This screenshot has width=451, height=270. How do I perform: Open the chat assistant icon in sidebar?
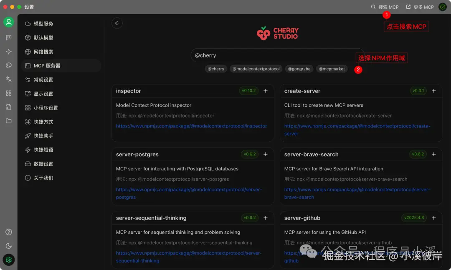tap(9, 37)
